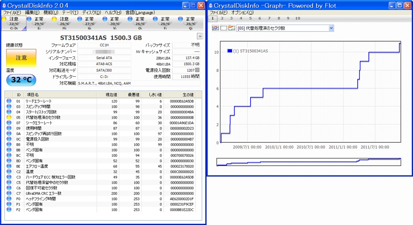
Task: Click next disk arrow beside ST31500341AS title
Action: click(x=200, y=36)
